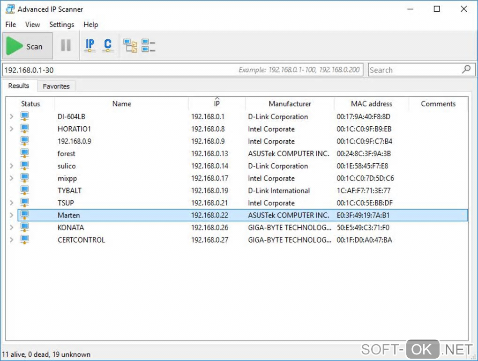The image size is (478, 361).
Task: Click the Expand all tree icon
Action: pos(130,46)
